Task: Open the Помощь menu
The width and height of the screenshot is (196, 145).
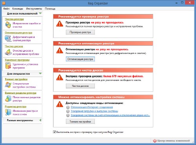Action: tap(50, 9)
